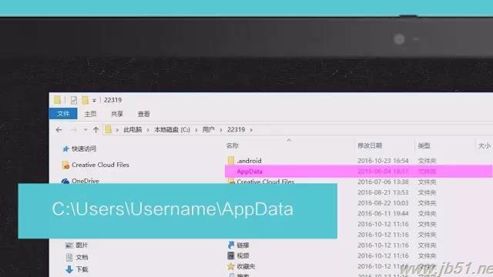Open the quick access toolbar dropdown
493x277 pixels.
[x=94, y=101]
